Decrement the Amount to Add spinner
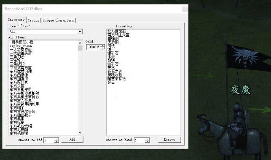271x160 pixels. [x=56, y=141]
